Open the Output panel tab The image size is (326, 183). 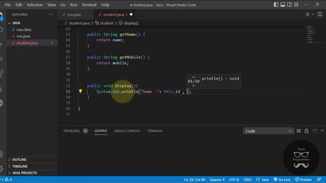(101, 131)
